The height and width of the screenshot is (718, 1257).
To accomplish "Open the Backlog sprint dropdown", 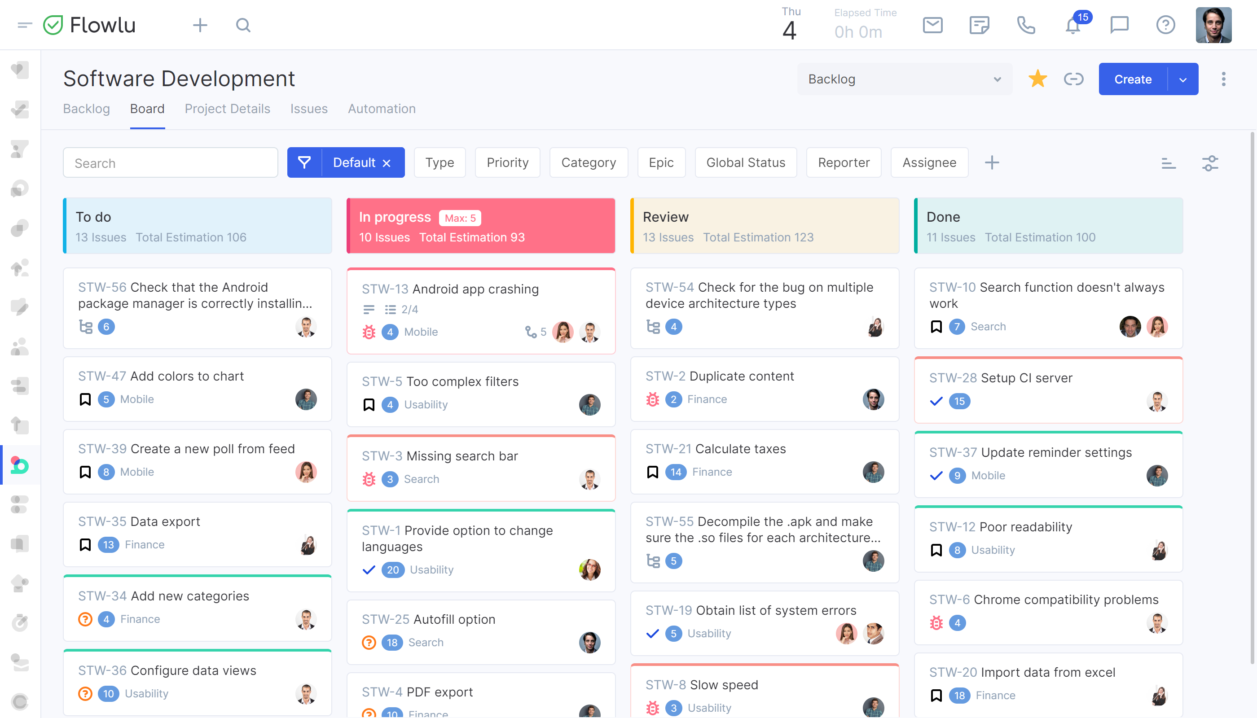I will [x=904, y=79].
